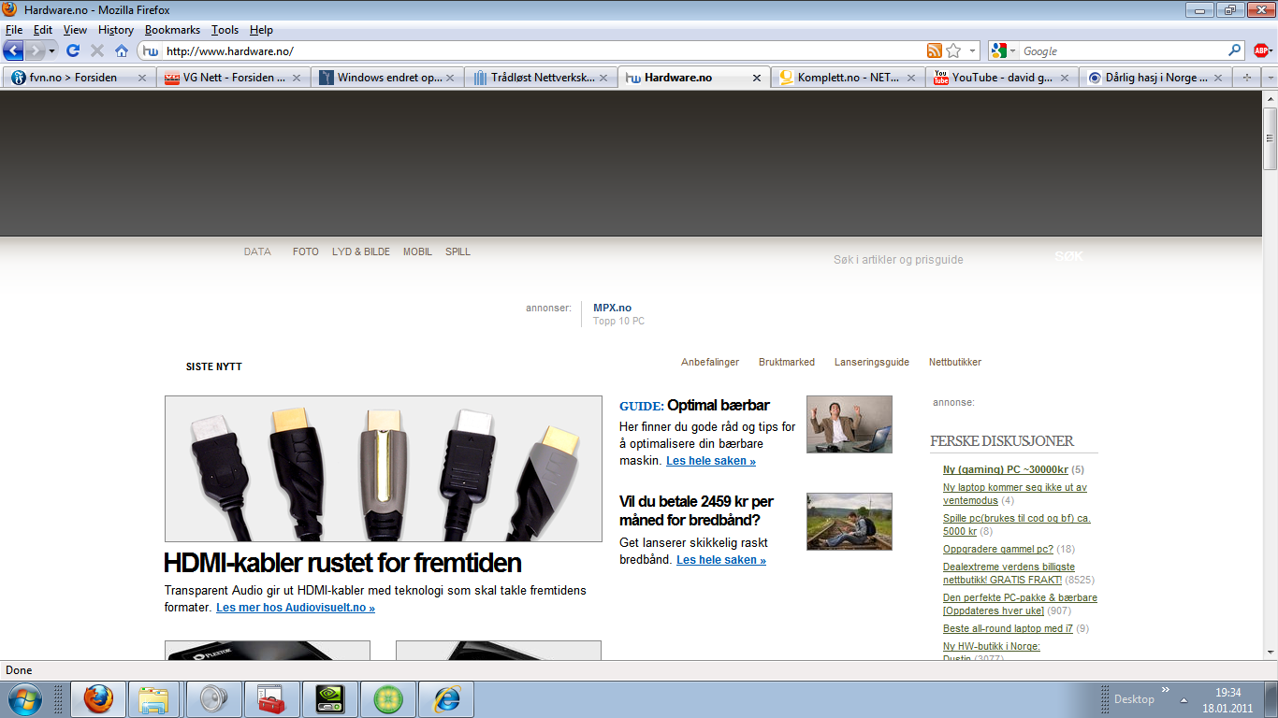Open the SPILL section
Screen dimensions: 1278x718
coord(457,251)
